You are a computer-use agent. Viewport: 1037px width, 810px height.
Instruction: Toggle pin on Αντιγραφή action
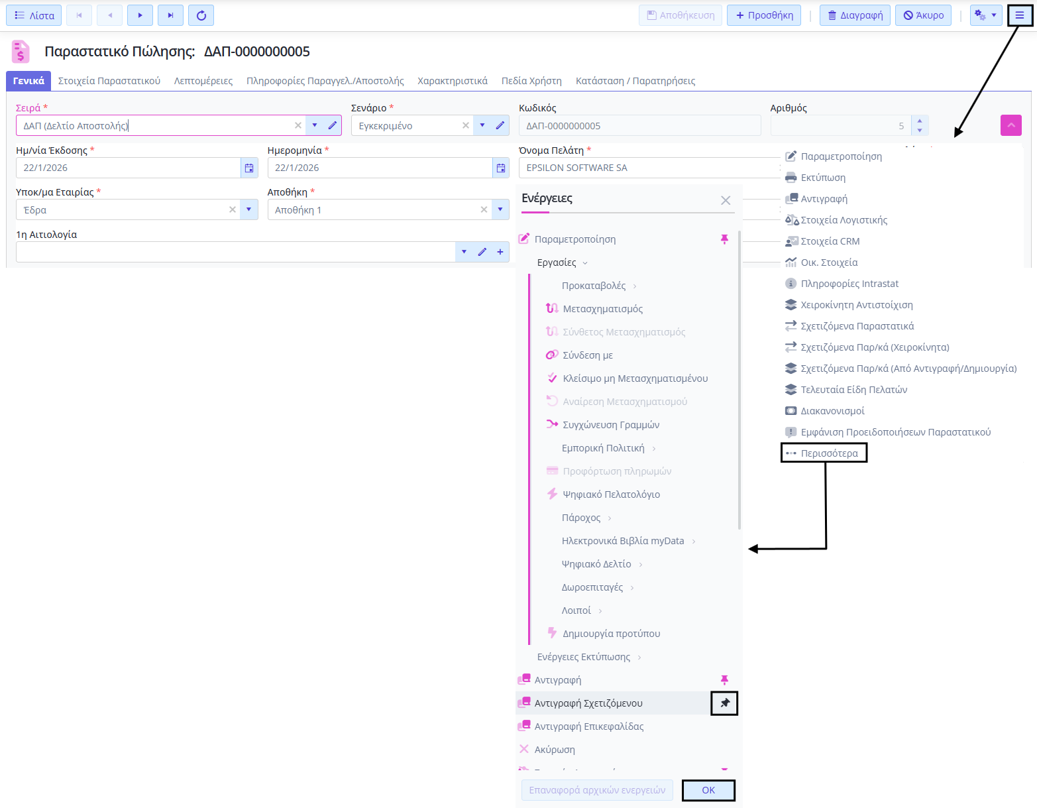click(724, 680)
